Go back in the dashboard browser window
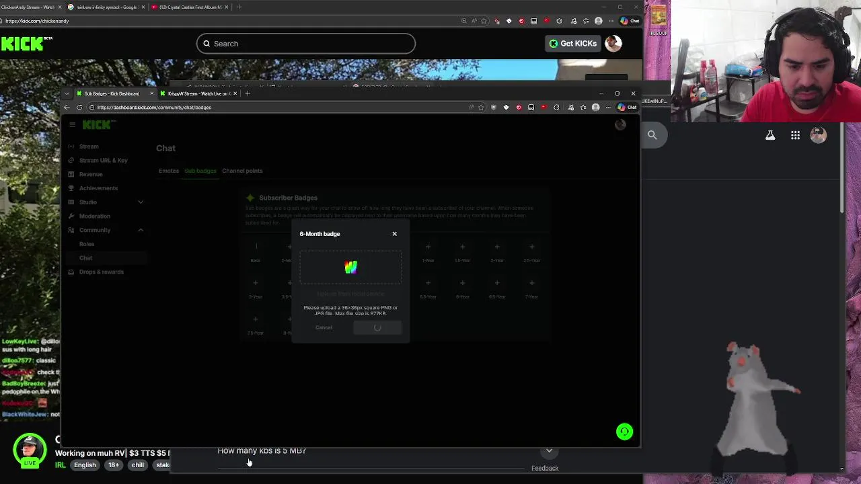This screenshot has width=861, height=484. coord(67,108)
